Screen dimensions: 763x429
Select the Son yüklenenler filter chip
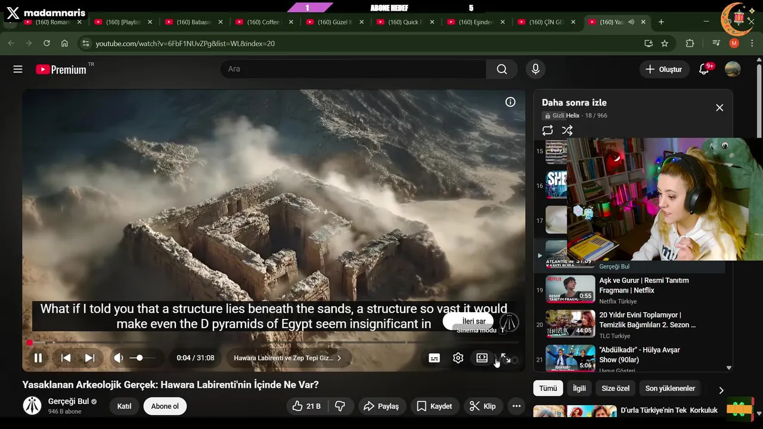670,388
